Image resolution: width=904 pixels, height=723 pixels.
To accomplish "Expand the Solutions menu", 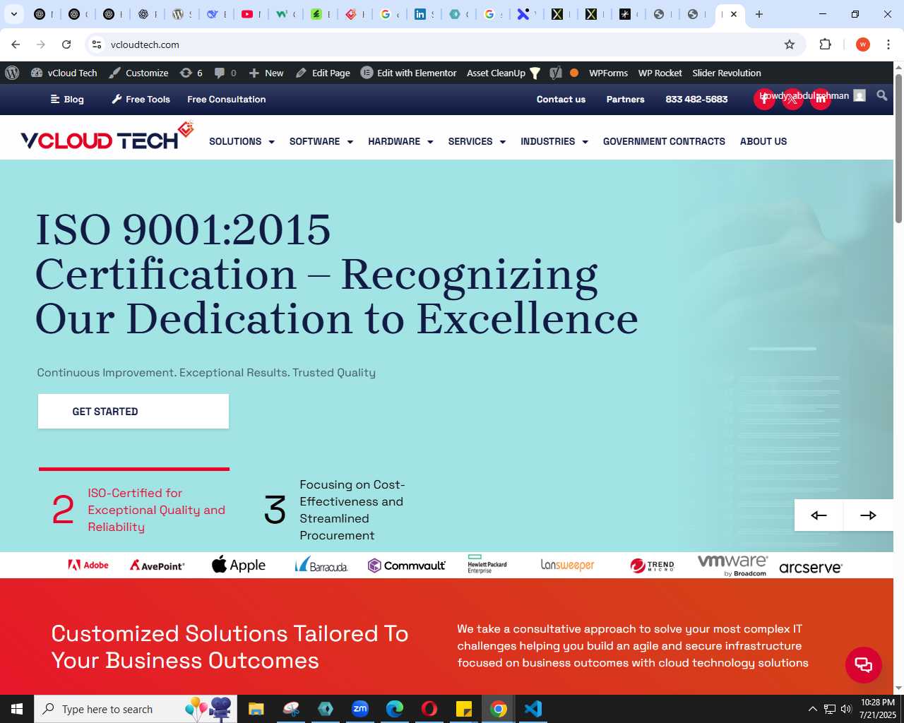I will tap(242, 141).
